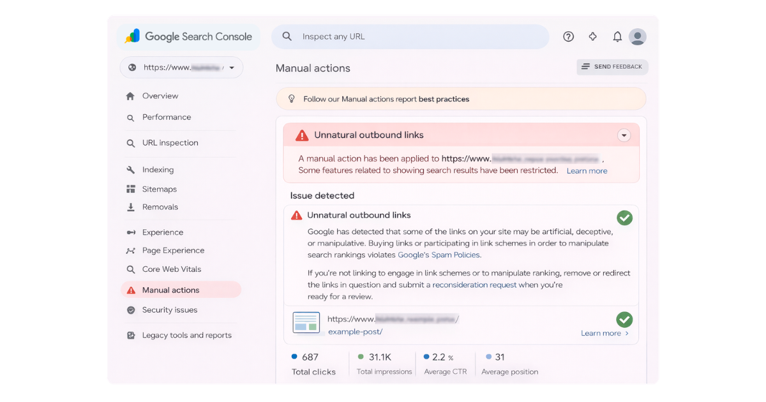Click the page thumbnail beside the example-post URL

(306, 322)
